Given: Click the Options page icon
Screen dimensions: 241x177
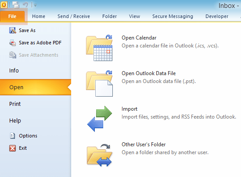Looking at the screenshot, I should [12, 136].
